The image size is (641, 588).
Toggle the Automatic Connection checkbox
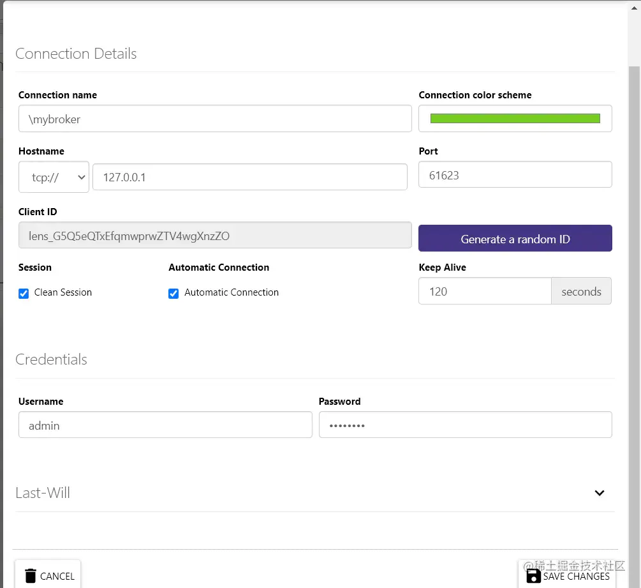click(173, 293)
